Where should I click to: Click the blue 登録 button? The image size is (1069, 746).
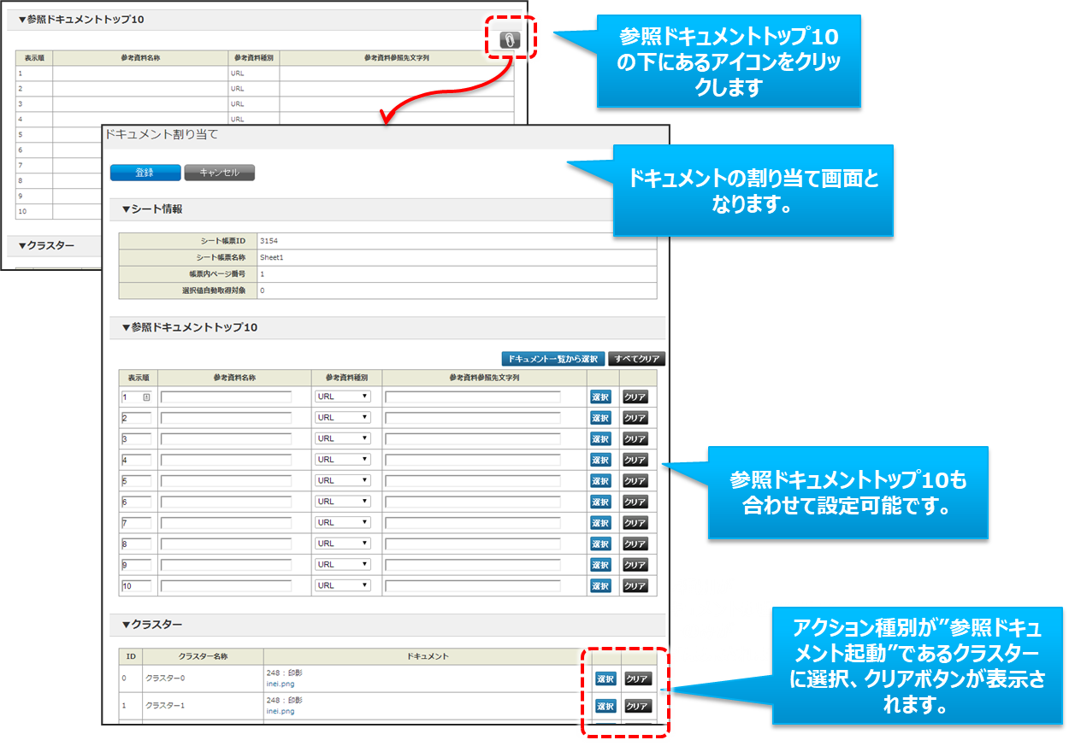pos(145,173)
